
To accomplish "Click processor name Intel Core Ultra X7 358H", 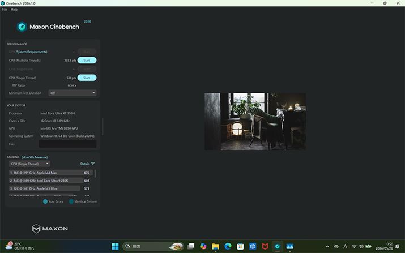I will click(x=57, y=113).
